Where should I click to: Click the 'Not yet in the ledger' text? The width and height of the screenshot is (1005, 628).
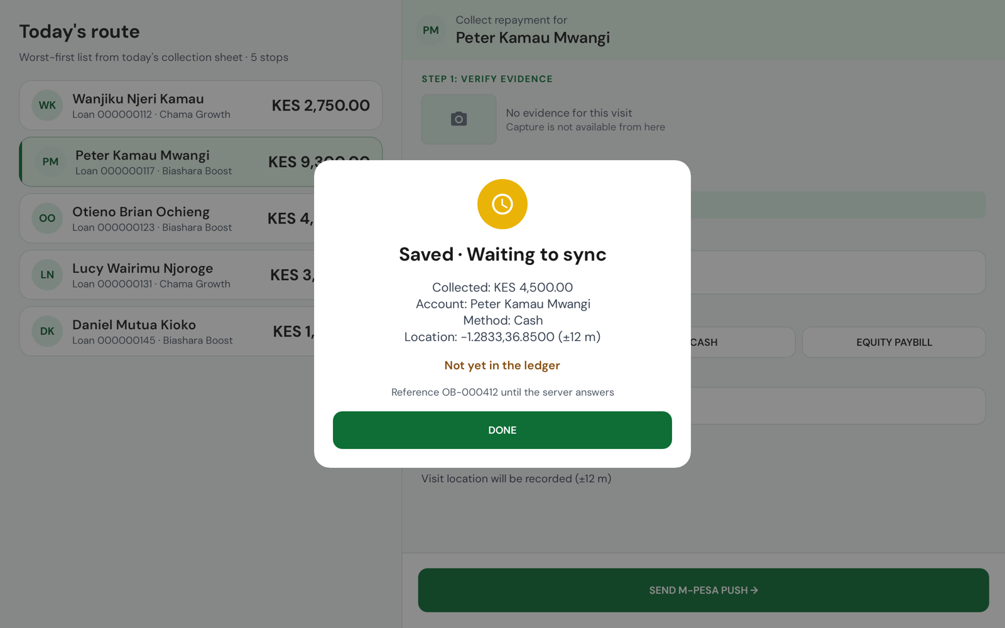tap(503, 365)
